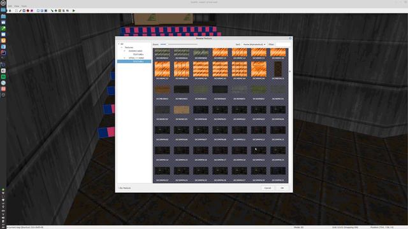The width and height of the screenshot is (408, 229).
Task: Close the Browse Texture dialog
Action: pos(290,38)
